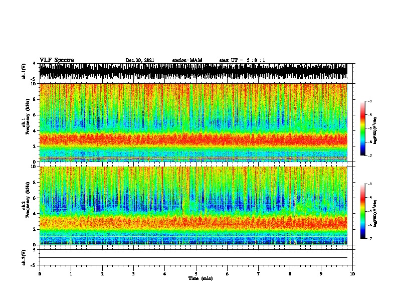Click time axis tick label "3"
Image resolution: width=397 pixels, height=307 pixels.
pyautogui.click(x=133, y=274)
